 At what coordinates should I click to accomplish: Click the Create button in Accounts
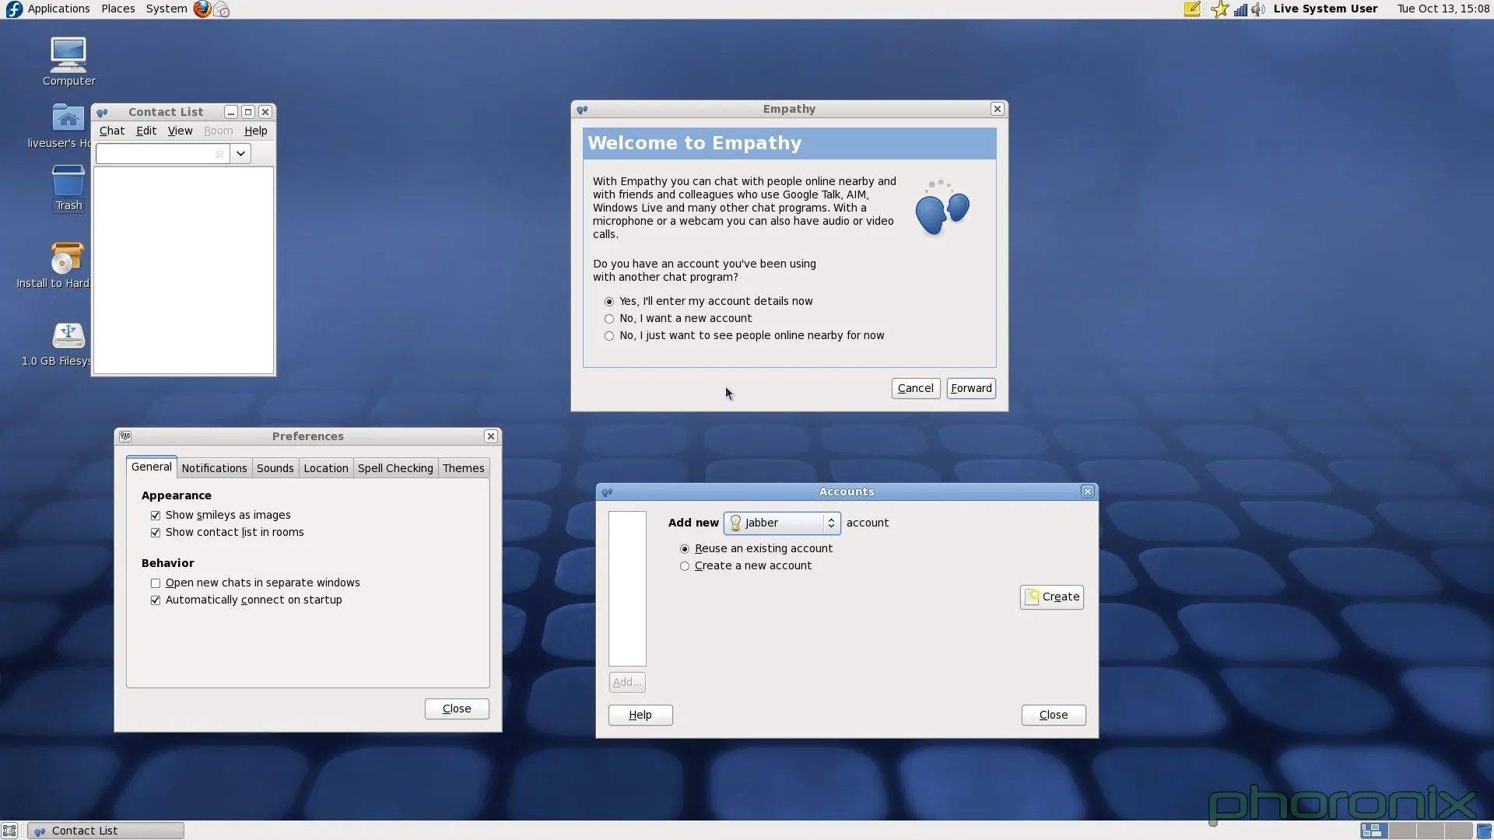tap(1052, 597)
